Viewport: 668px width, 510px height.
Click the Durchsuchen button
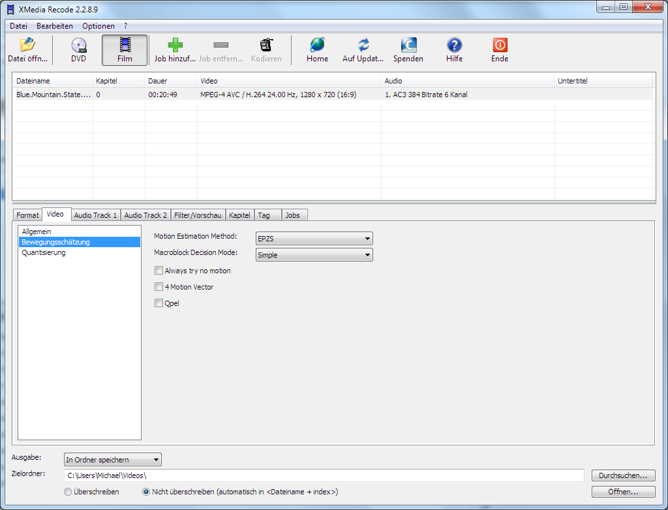click(x=623, y=475)
